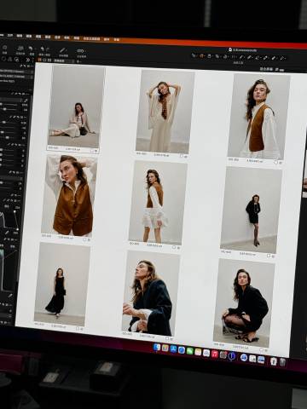Open the Trash in the Dock
The height and width of the screenshot is (409, 307).
282,362
